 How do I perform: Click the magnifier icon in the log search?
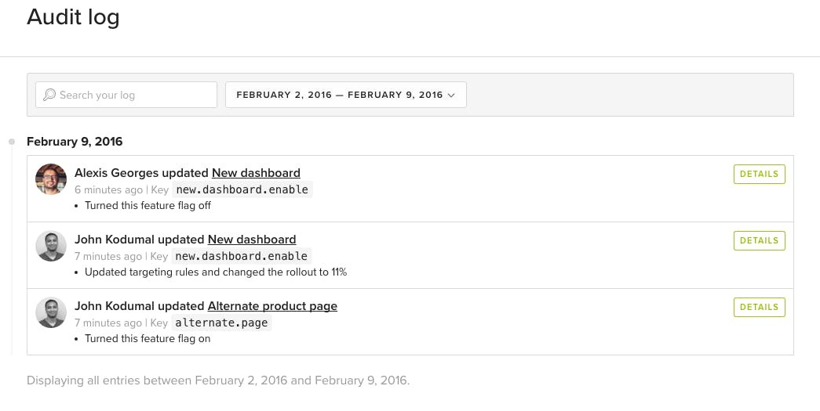coord(49,95)
